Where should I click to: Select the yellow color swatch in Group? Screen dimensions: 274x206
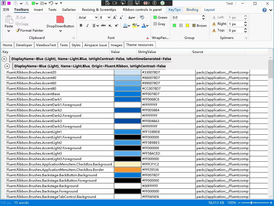point(187,25)
